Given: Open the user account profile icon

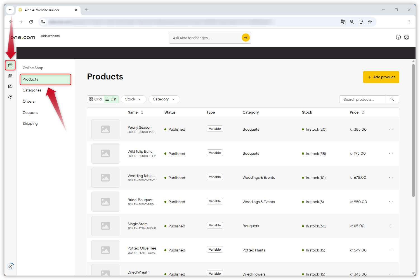Looking at the screenshot, I should point(407,37).
